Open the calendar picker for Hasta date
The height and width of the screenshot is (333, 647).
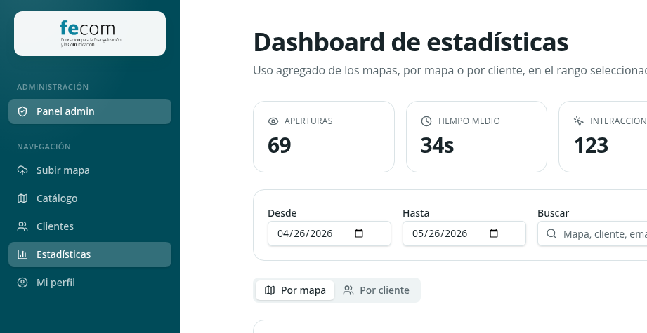pyautogui.click(x=494, y=233)
